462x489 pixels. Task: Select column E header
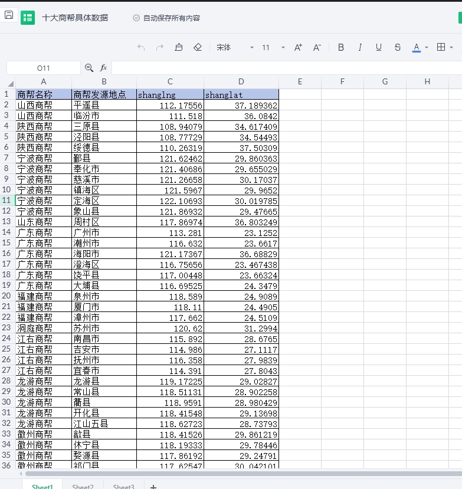[300, 82]
